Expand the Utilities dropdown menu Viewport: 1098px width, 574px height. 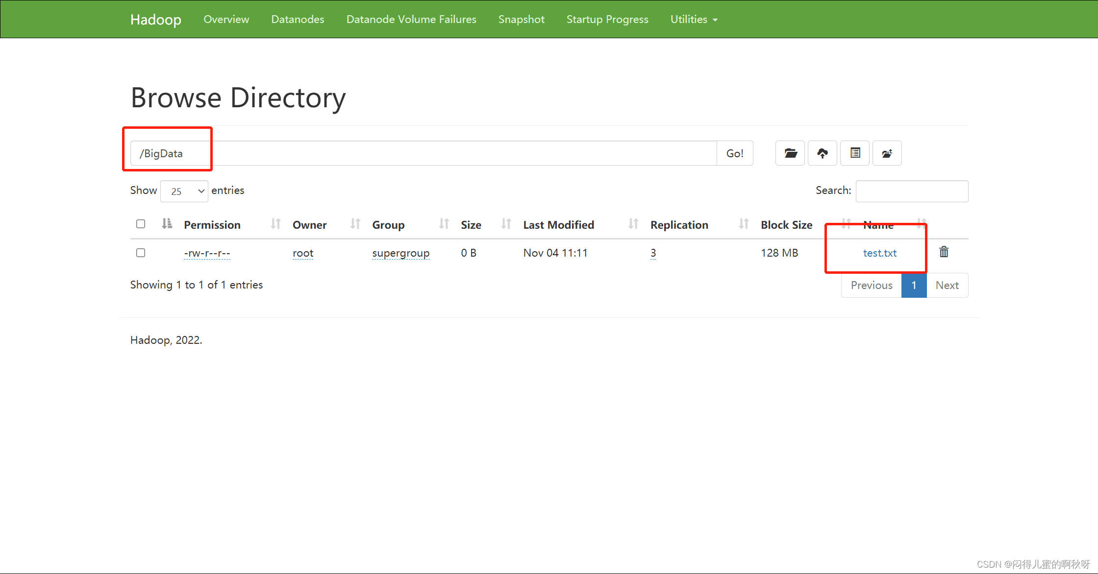pyautogui.click(x=694, y=19)
